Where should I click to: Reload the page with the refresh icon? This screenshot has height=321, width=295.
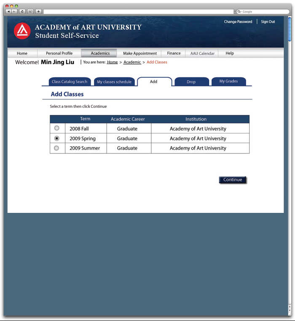[x=22, y=11]
